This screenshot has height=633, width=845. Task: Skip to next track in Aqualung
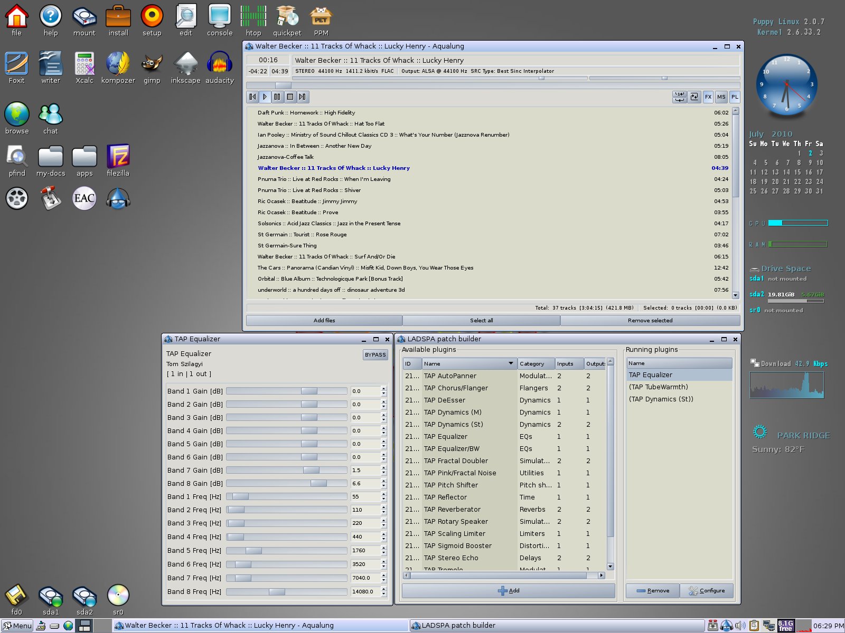pyautogui.click(x=302, y=97)
